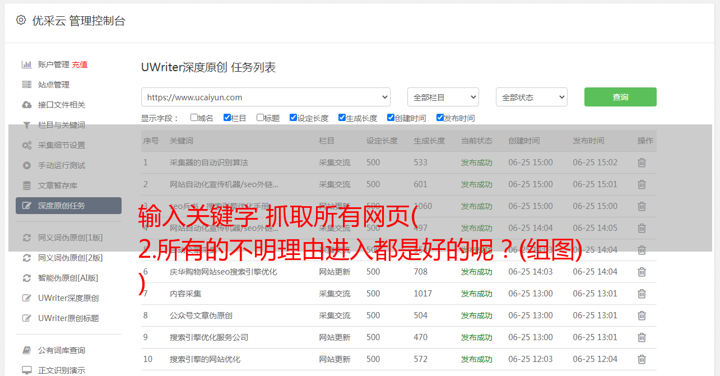Click the red 充值 link

point(80,64)
